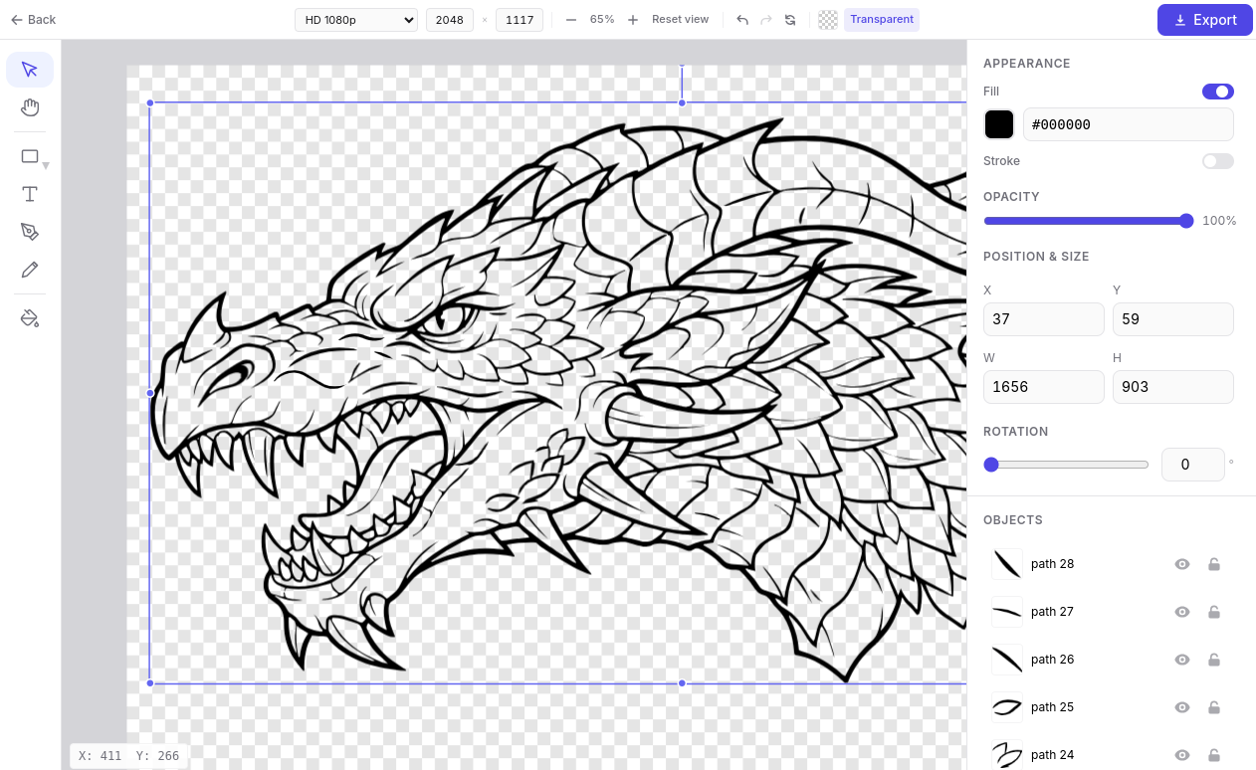
Task: Select the Hand pan tool
Action: point(30,107)
